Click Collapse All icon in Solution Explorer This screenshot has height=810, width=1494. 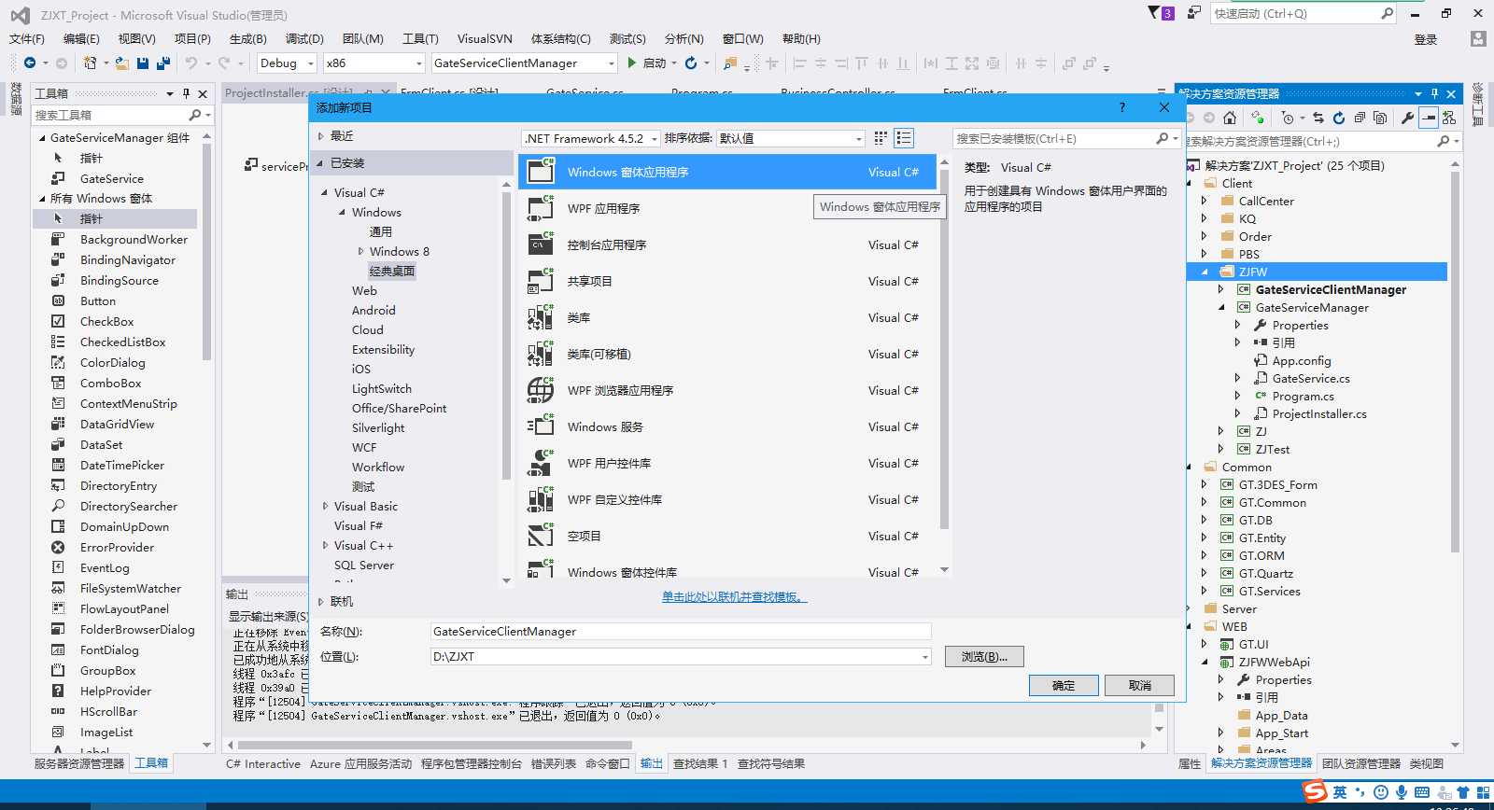1360,118
